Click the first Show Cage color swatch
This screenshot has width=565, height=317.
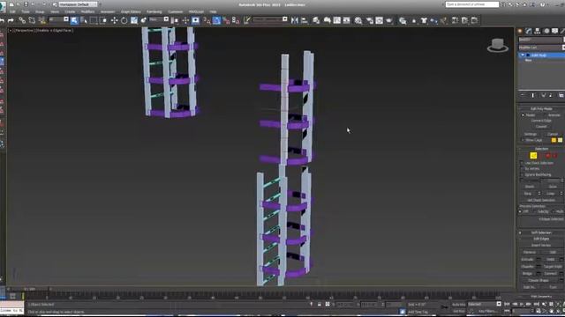554,140
